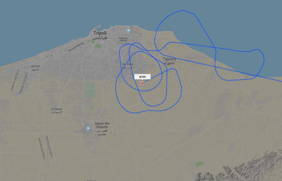Screen dimensions: 282x181
Task: Click the small green area near Murqub mountains
Action: pyautogui.click(x=199, y=164)
